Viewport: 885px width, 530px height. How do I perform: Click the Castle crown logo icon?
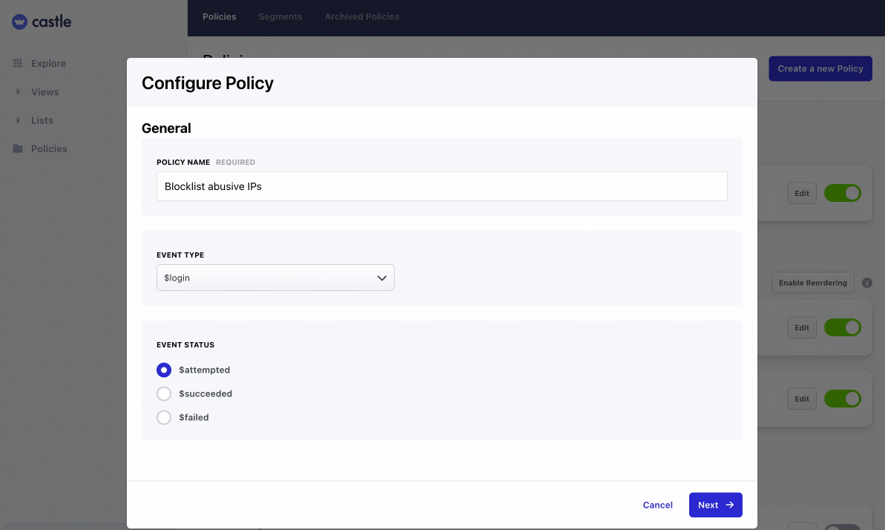click(x=20, y=22)
